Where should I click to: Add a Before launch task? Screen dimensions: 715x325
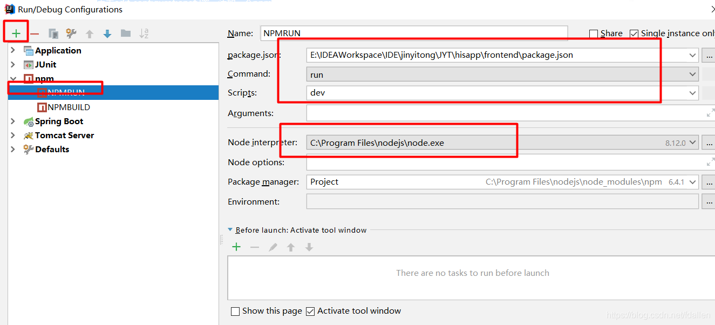[x=236, y=247]
